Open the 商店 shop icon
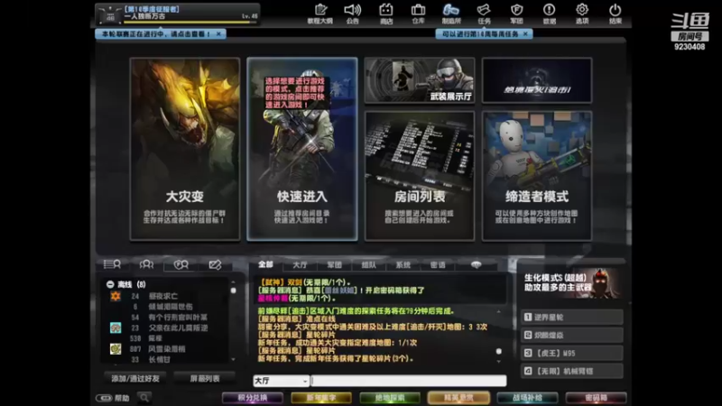The height and width of the screenshot is (406, 722). click(x=386, y=14)
